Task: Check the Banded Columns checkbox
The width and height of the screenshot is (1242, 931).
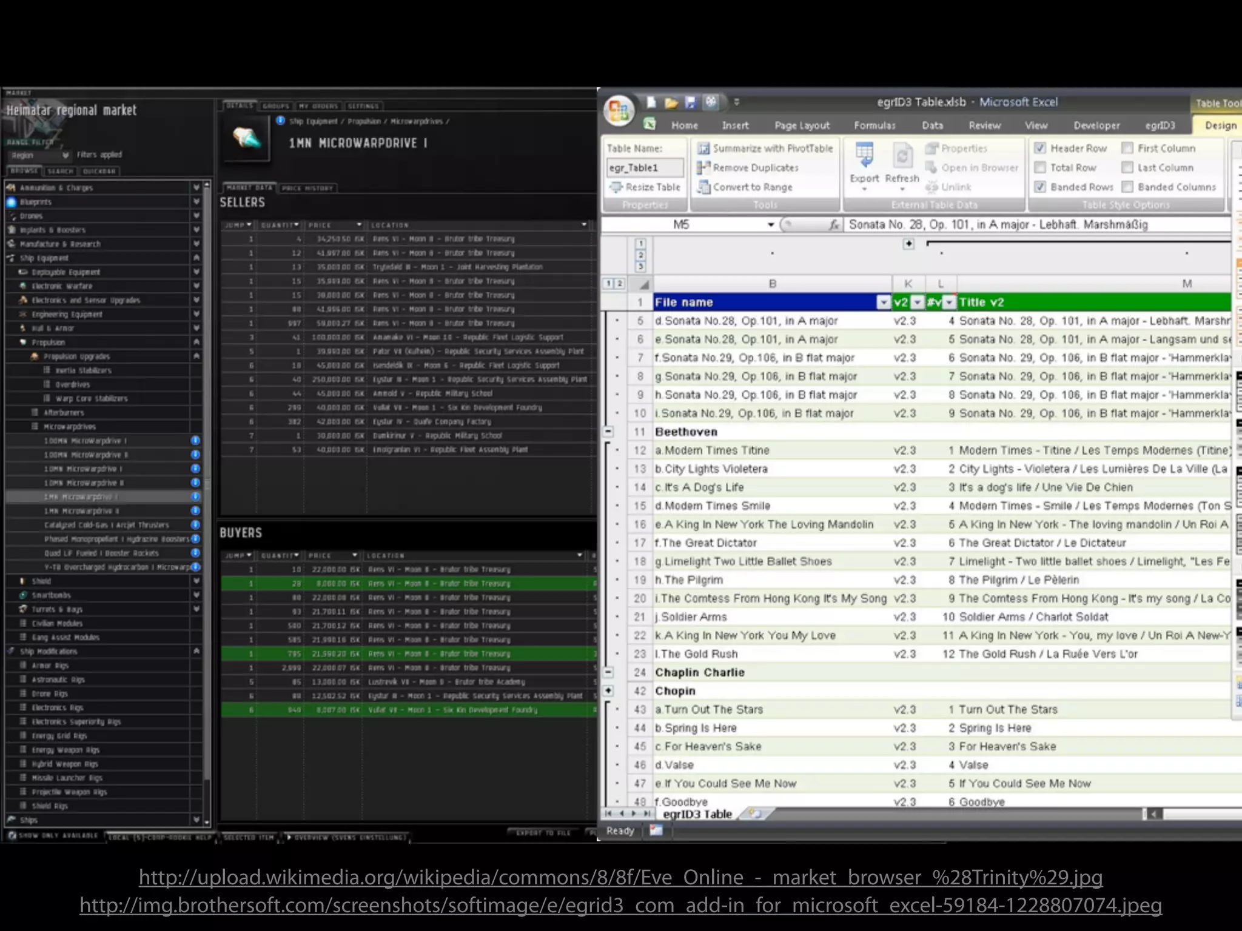Action: click(1127, 187)
